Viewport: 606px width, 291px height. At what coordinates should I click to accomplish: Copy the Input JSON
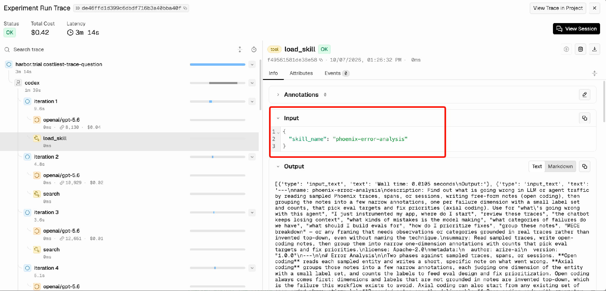pos(585,118)
